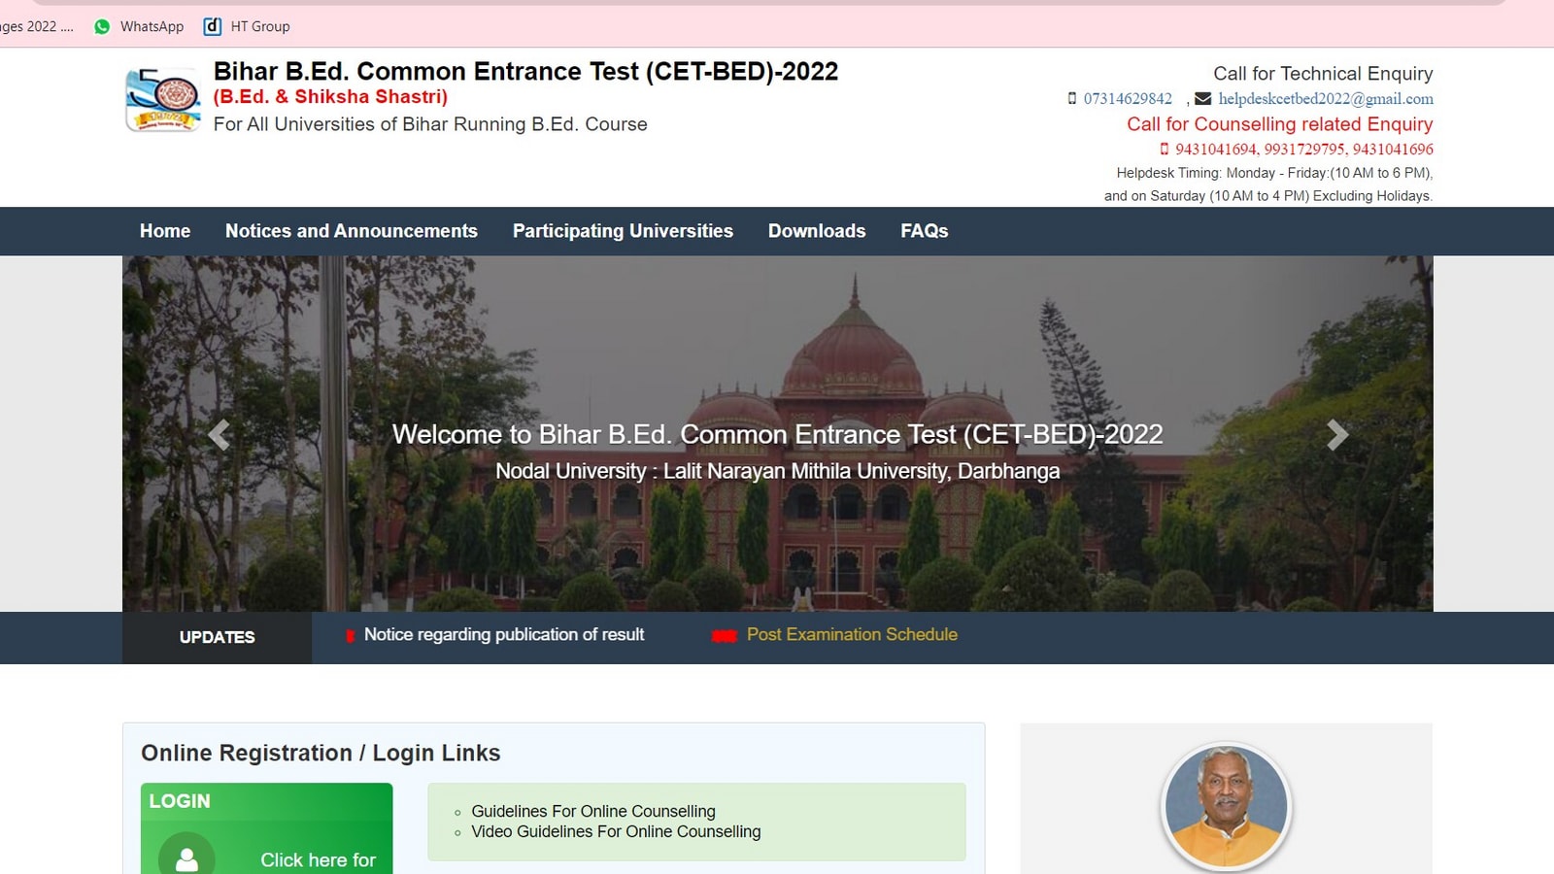Click 'For All Universities of Bihar Running B.Ed. Course'
Screen dimensions: 1554x874
(430, 124)
